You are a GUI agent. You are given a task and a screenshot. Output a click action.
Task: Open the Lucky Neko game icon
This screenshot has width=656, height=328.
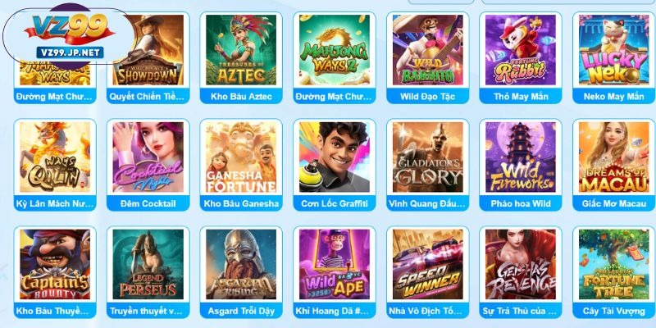[x=613, y=50]
